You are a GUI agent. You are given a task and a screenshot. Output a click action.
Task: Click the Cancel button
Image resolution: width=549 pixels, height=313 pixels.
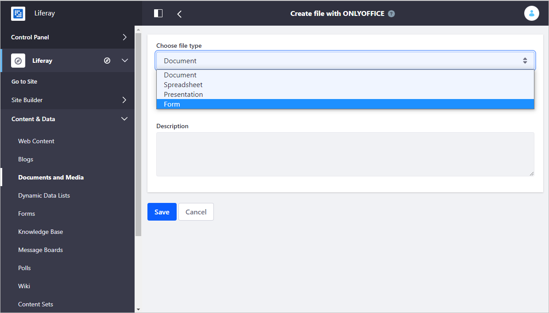(196, 212)
